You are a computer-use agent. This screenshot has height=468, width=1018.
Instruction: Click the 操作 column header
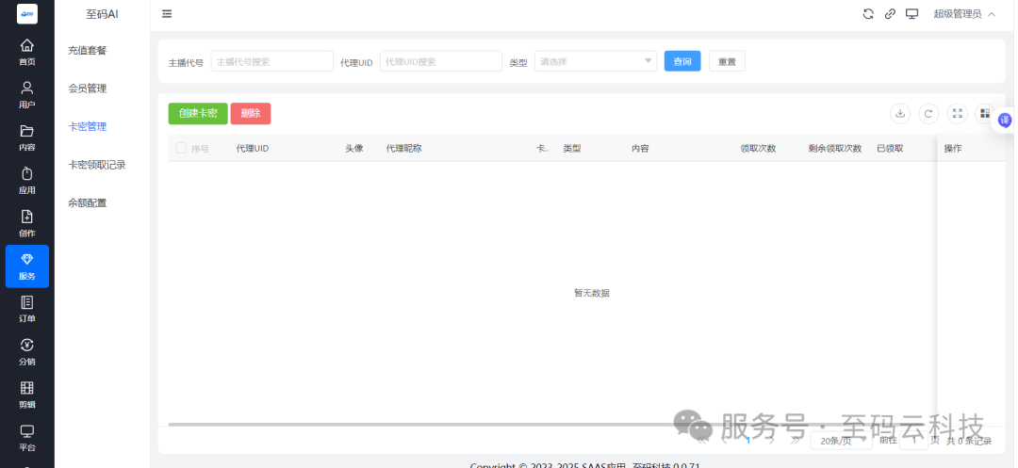pyautogui.click(x=953, y=149)
